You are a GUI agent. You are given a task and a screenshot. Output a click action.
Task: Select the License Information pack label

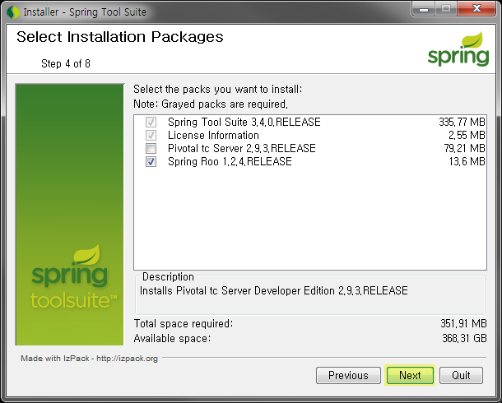[x=213, y=135]
